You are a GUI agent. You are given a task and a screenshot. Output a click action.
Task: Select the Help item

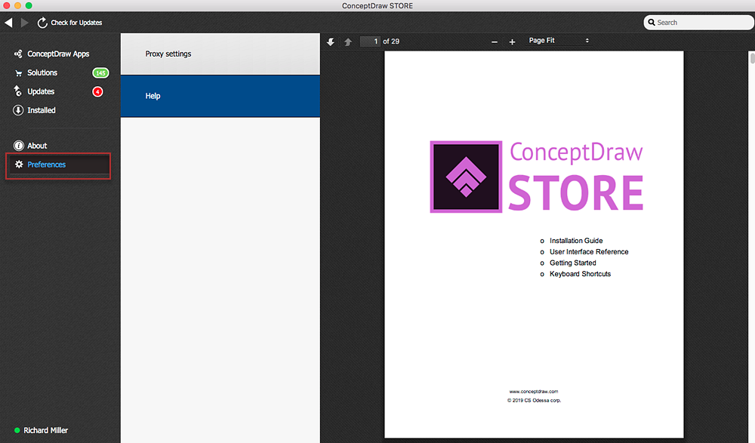pos(220,96)
